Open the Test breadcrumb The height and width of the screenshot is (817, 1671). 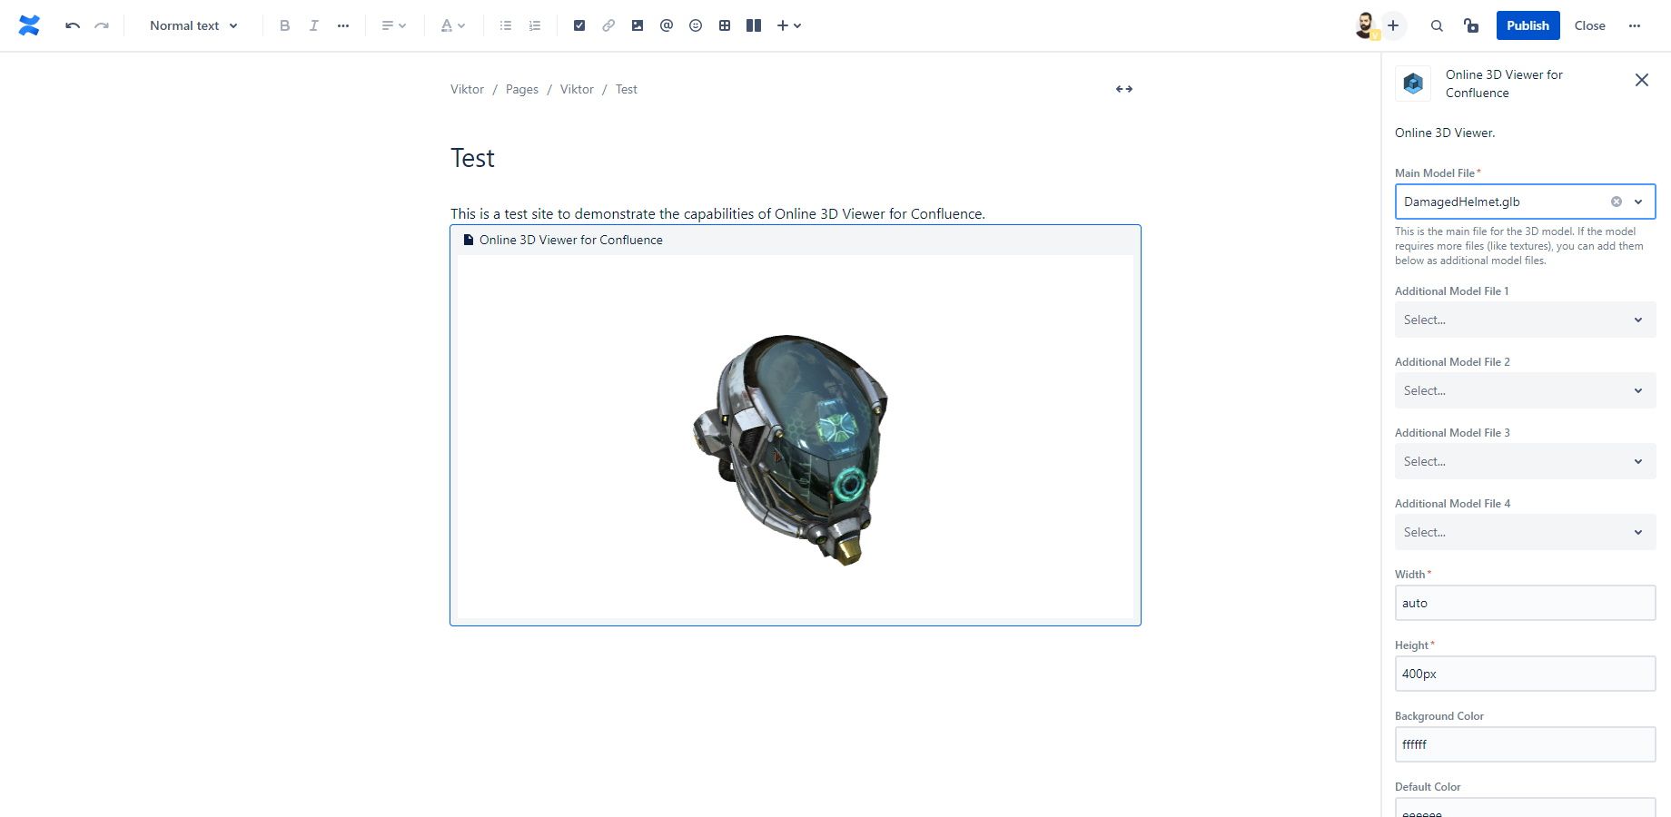click(x=627, y=89)
